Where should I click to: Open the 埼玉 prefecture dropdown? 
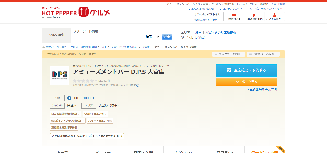click(x=152, y=37)
